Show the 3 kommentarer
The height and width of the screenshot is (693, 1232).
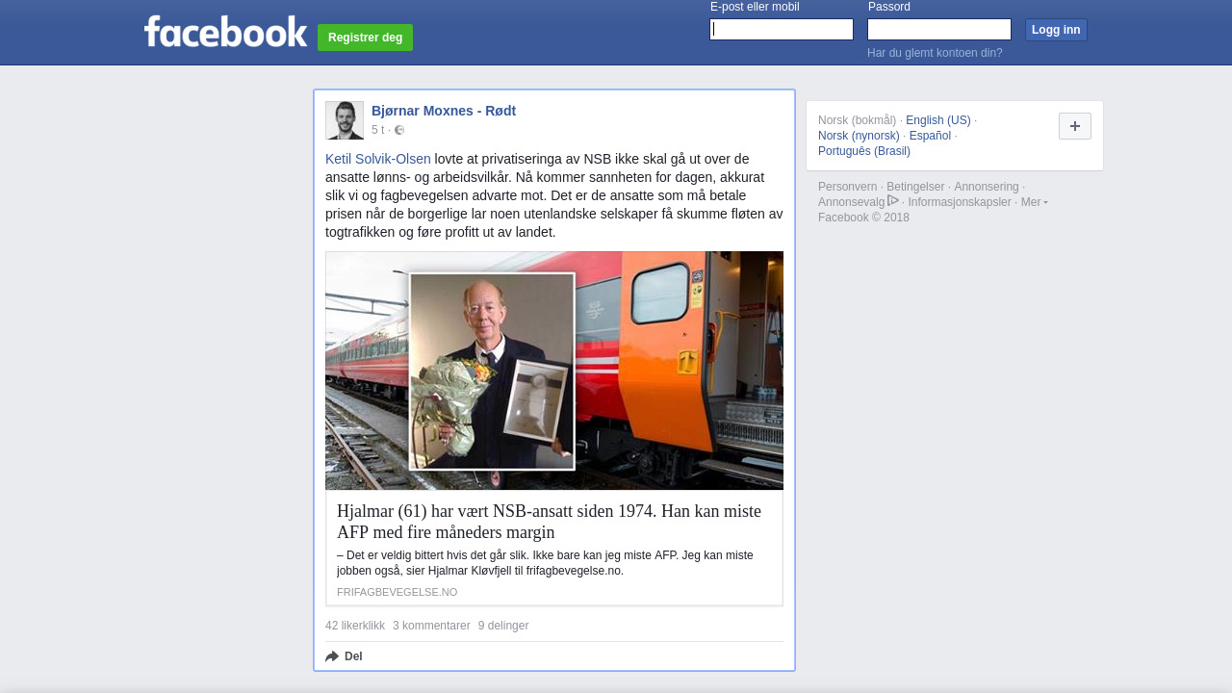click(x=431, y=626)
